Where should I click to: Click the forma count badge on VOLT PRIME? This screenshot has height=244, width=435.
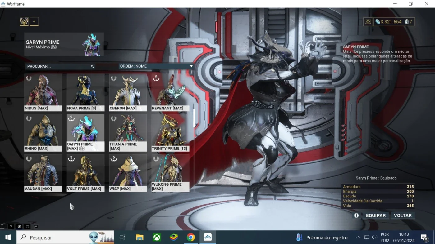(71, 158)
